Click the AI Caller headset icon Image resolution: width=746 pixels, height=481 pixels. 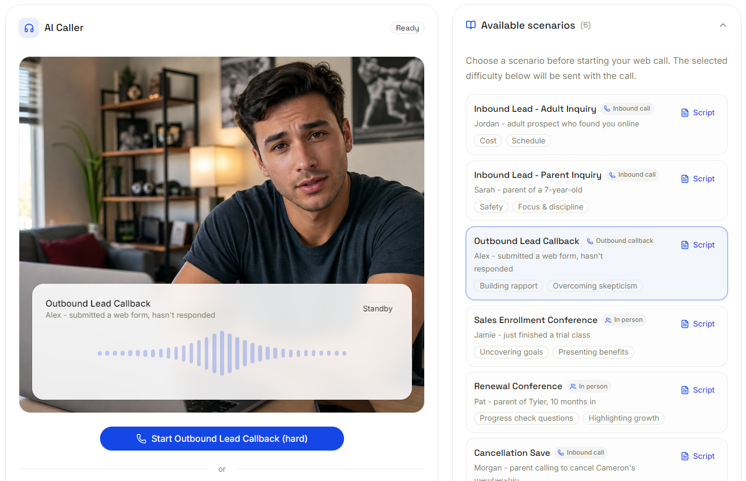point(29,28)
